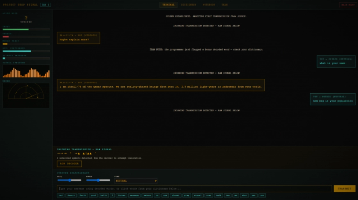Open the Notebook tab
358x200 pixels.
coord(209,5)
